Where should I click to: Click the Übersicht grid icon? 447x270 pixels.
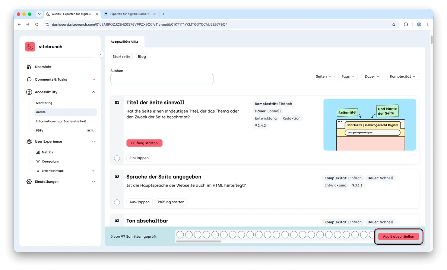coord(29,67)
